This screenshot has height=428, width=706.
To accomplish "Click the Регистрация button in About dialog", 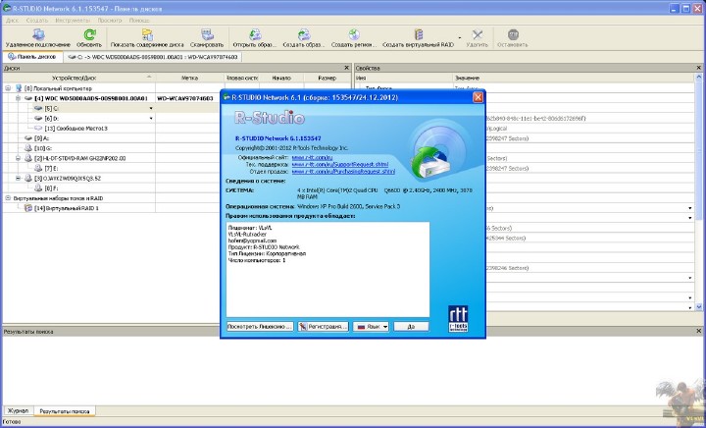I will 323,326.
